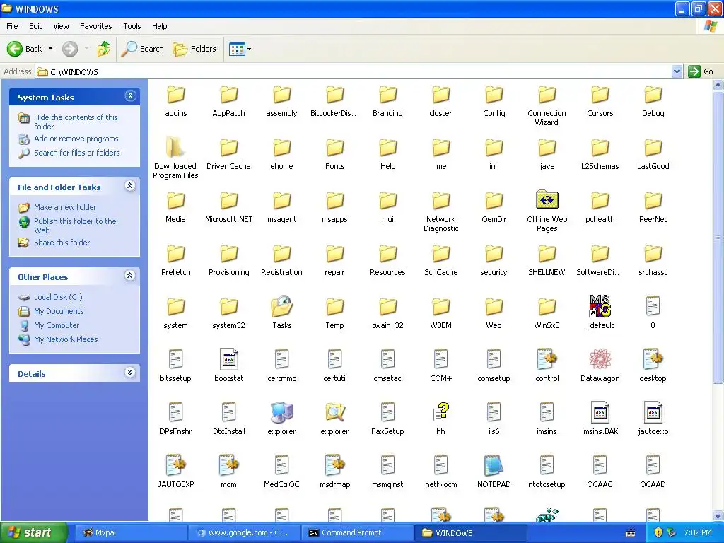
Task: Select the Downloaded Program Files folder
Action: 175,147
